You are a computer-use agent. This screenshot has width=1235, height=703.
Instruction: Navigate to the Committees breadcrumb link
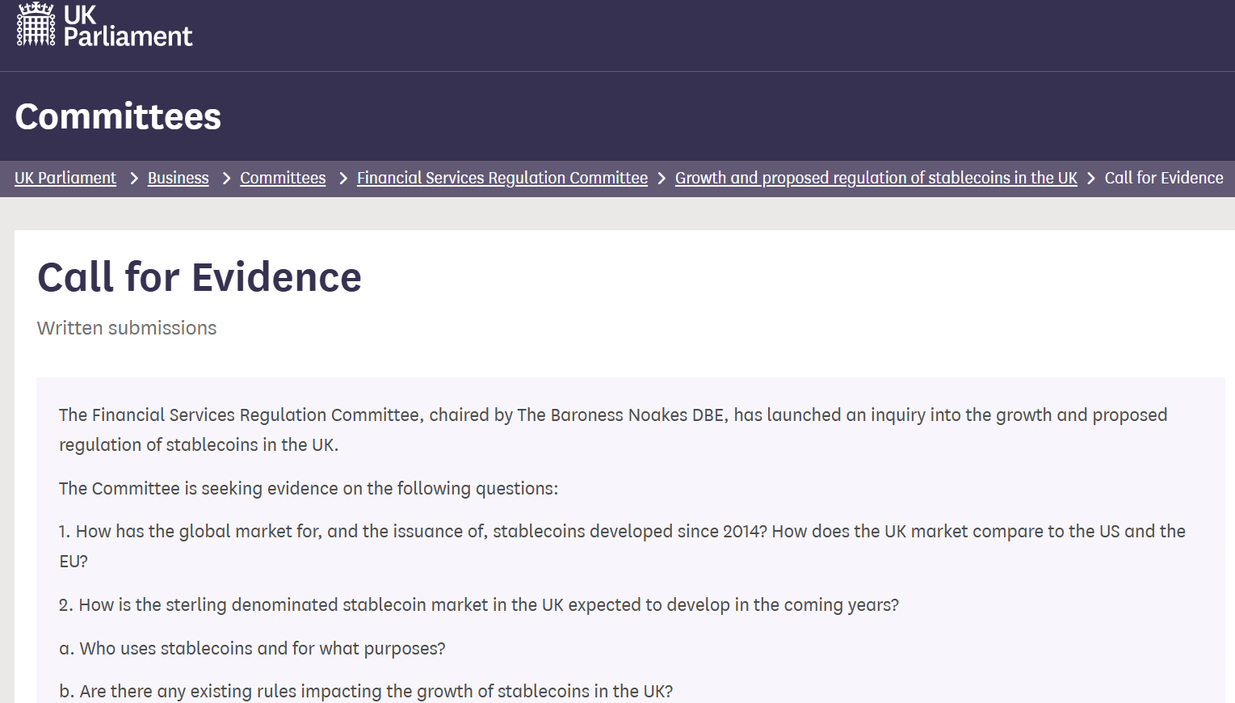point(282,178)
